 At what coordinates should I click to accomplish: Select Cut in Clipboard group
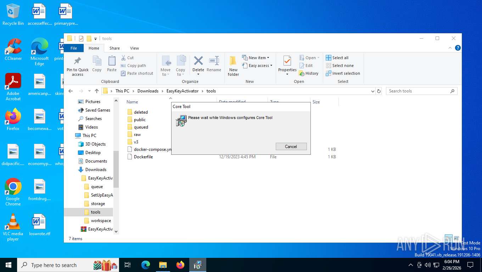pyautogui.click(x=127, y=58)
